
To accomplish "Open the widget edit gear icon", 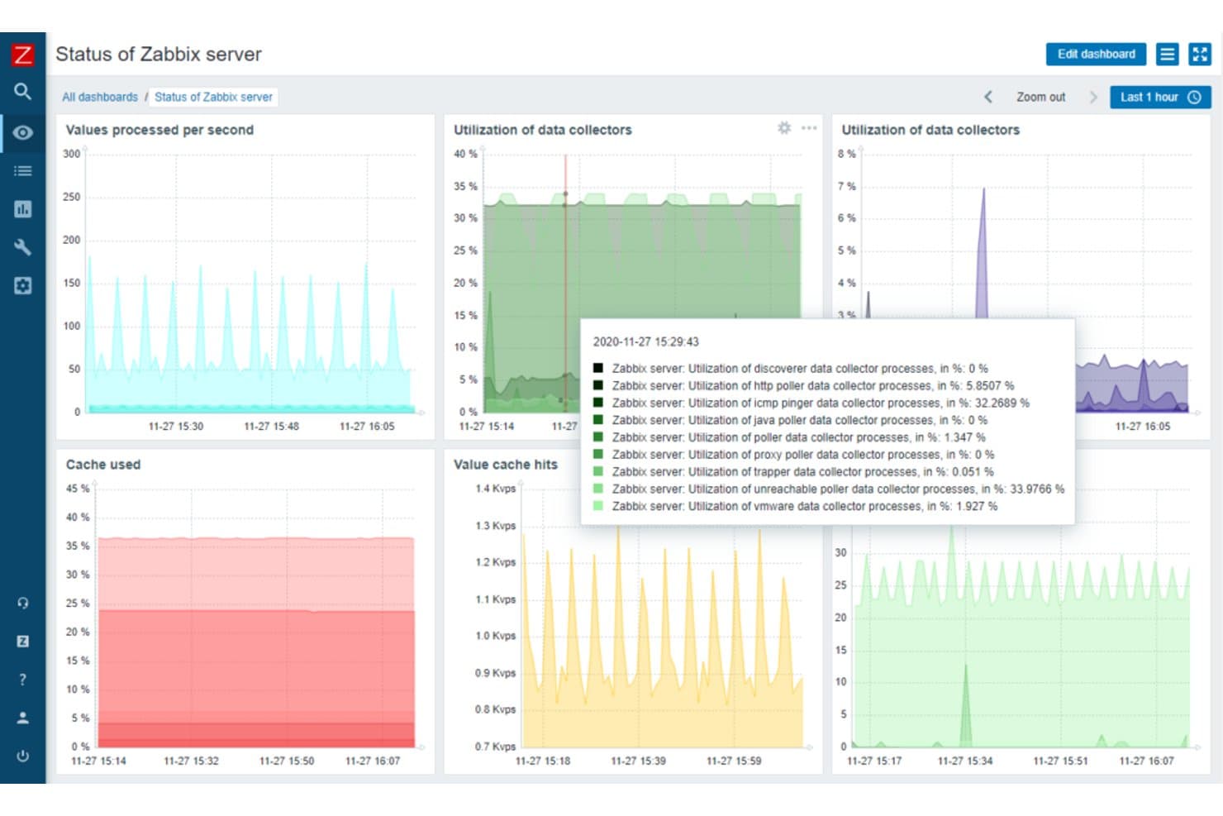I will coord(784,128).
